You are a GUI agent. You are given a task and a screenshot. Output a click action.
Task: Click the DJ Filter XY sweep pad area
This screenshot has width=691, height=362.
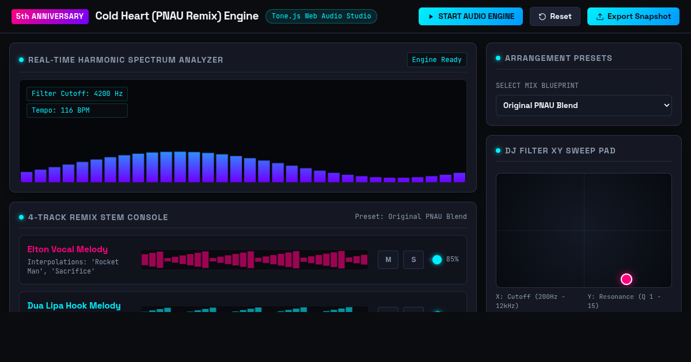pyautogui.click(x=584, y=230)
